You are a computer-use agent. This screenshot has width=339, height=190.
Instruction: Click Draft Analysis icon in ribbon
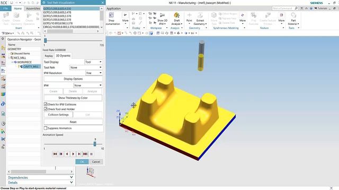[176, 15]
